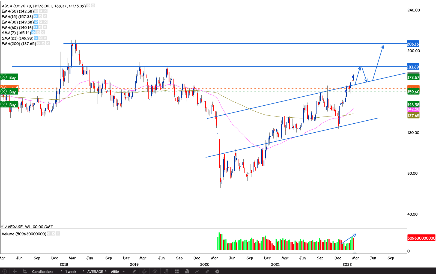Open chart settings gear in bottom toolbar
The image size is (436, 274).
coord(217,271)
